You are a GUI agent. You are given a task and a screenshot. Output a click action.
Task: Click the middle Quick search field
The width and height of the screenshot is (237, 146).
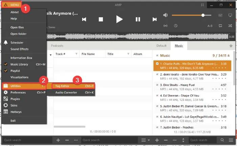click(109, 140)
